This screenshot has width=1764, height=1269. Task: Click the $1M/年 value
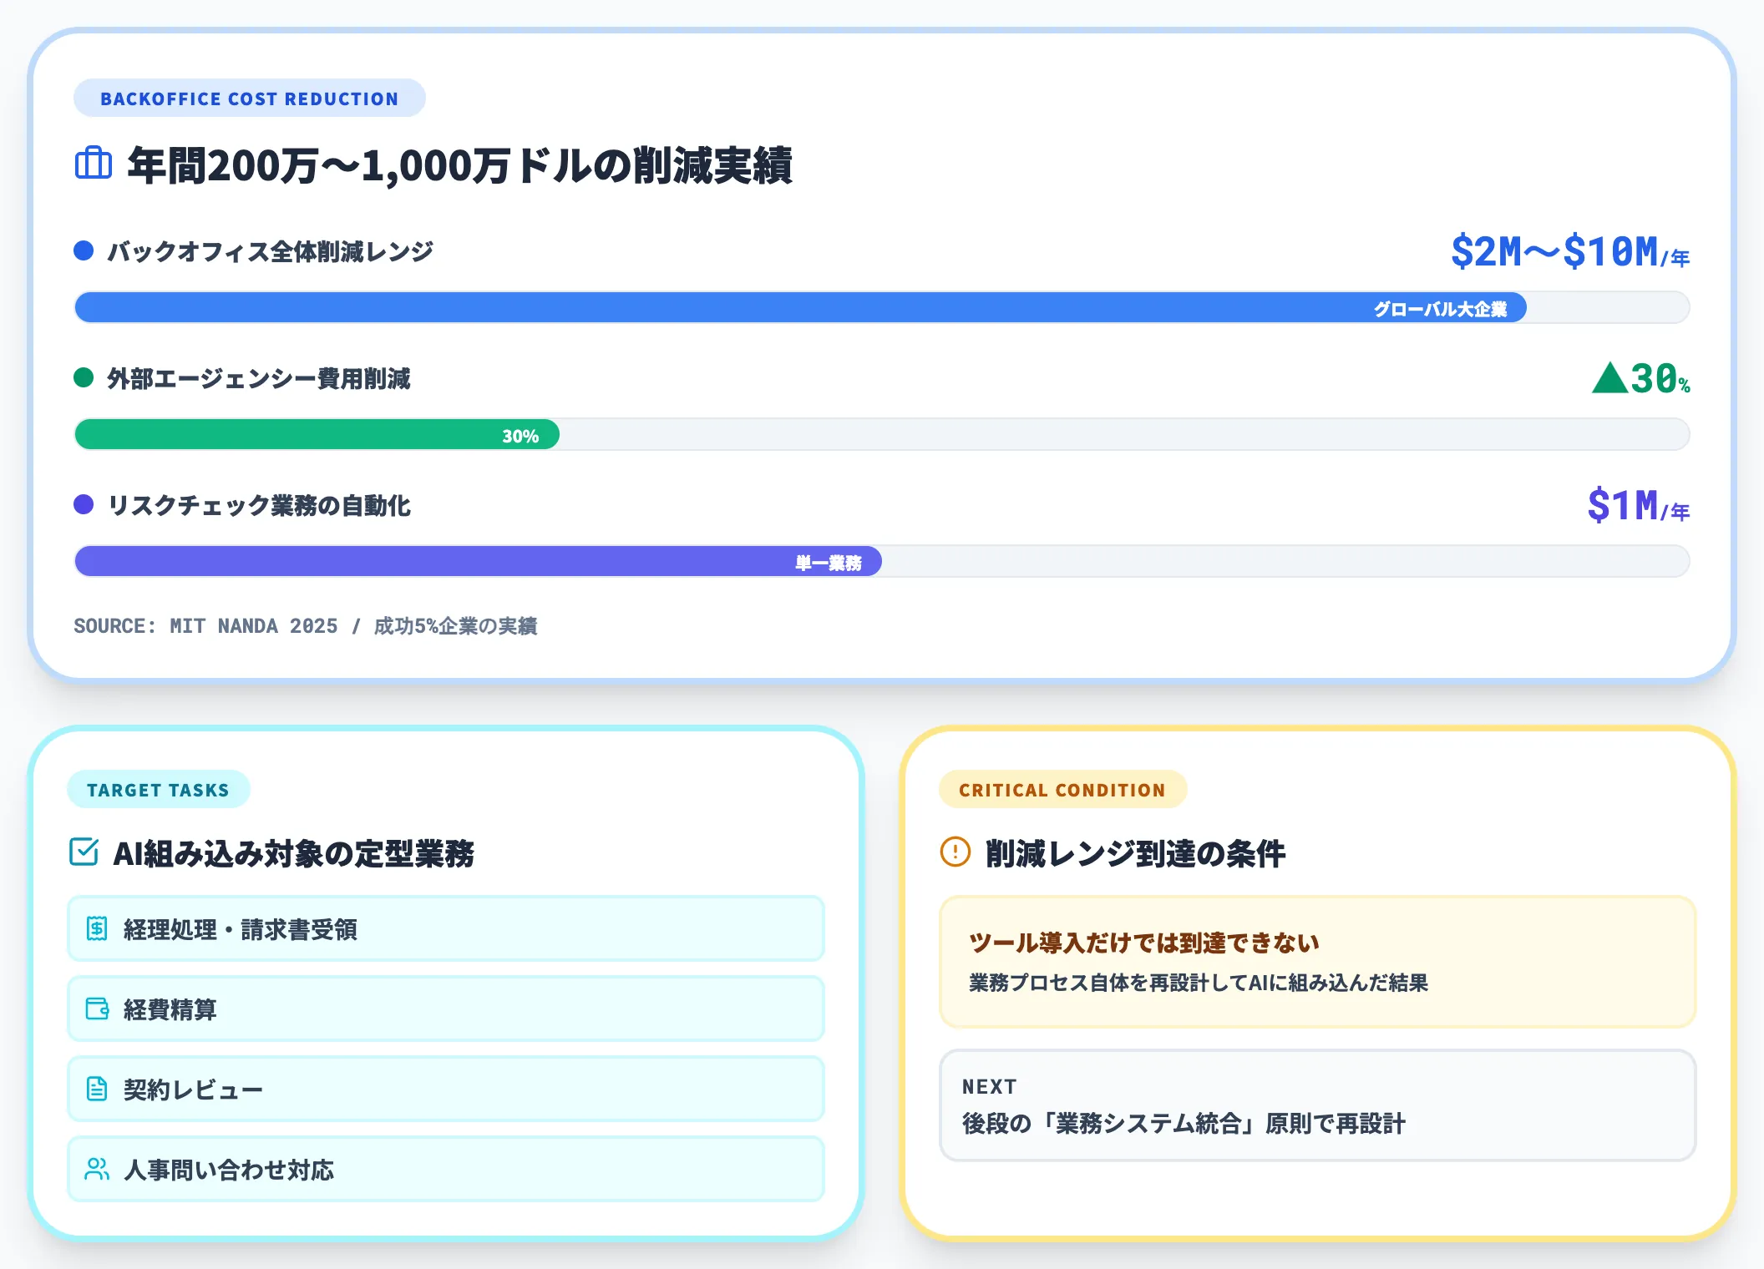[1639, 505]
